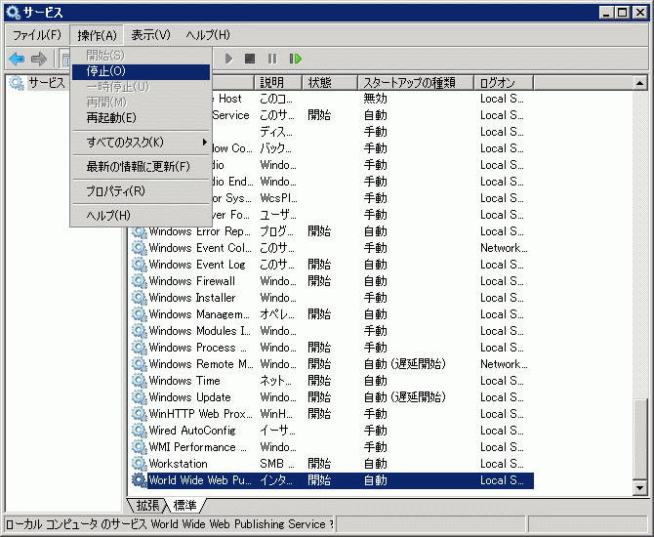The height and width of the screenshot is (537, 654).
Task: Sort by スタートアップの種類 column header
Action: point(416,83)
